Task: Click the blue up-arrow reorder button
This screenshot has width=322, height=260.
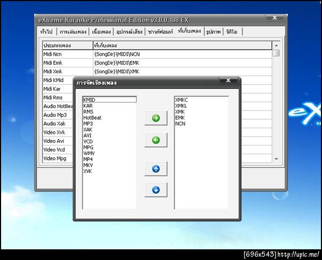Action: [156, 169]
